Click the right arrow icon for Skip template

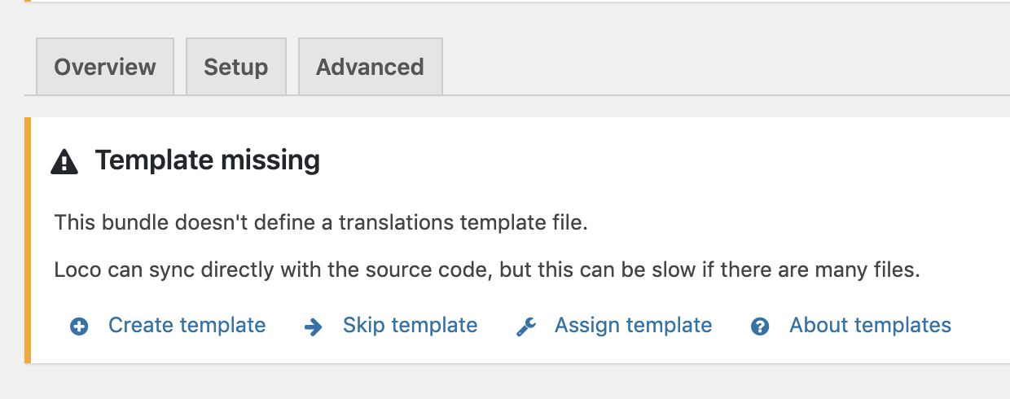(313, 327)
